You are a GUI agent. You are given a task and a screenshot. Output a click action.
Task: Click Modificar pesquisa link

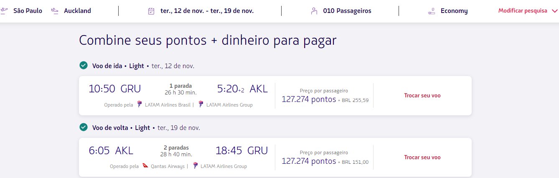coord(523,11)
